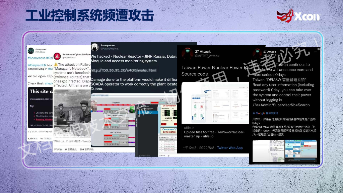Click the @GazpromEN mention
The width and height of the screenshot is (343, 193).
(37, 65)
